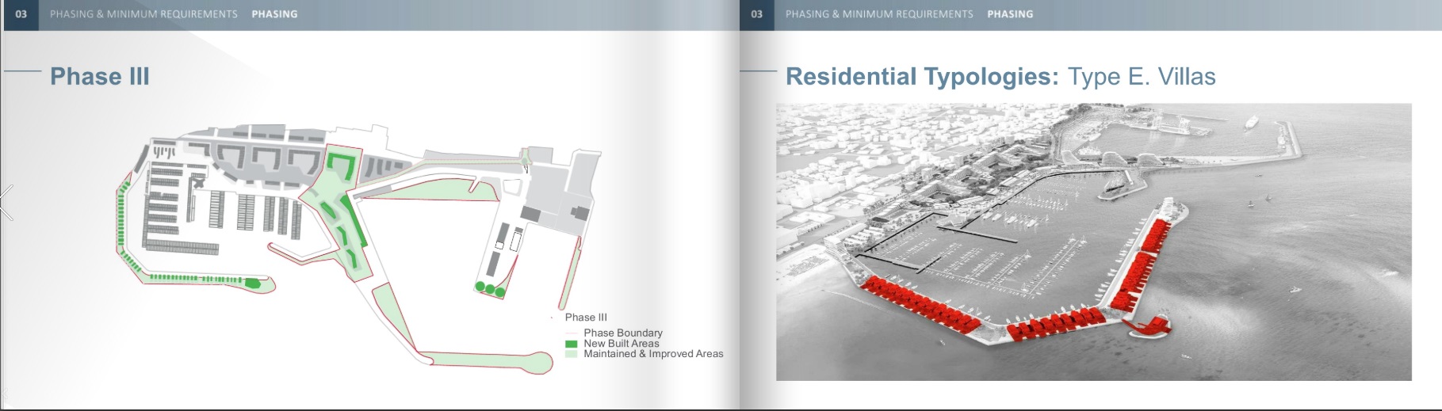This screenshot has height=411, width=1442.
Task: Click the right page section number 03 badge
Action: point(757,14)
